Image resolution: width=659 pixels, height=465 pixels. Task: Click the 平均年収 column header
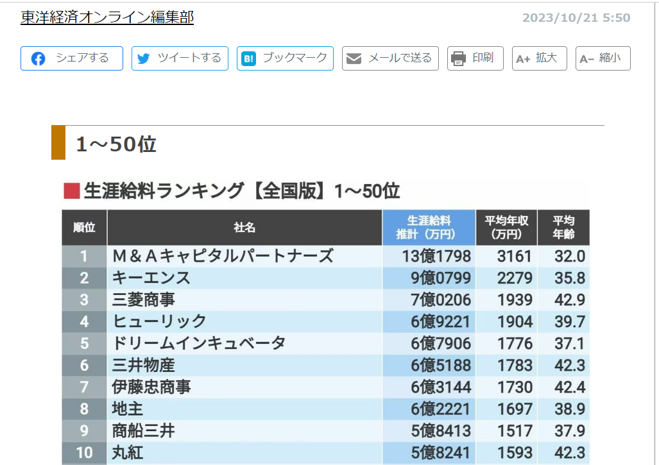(x=506, y=226)
